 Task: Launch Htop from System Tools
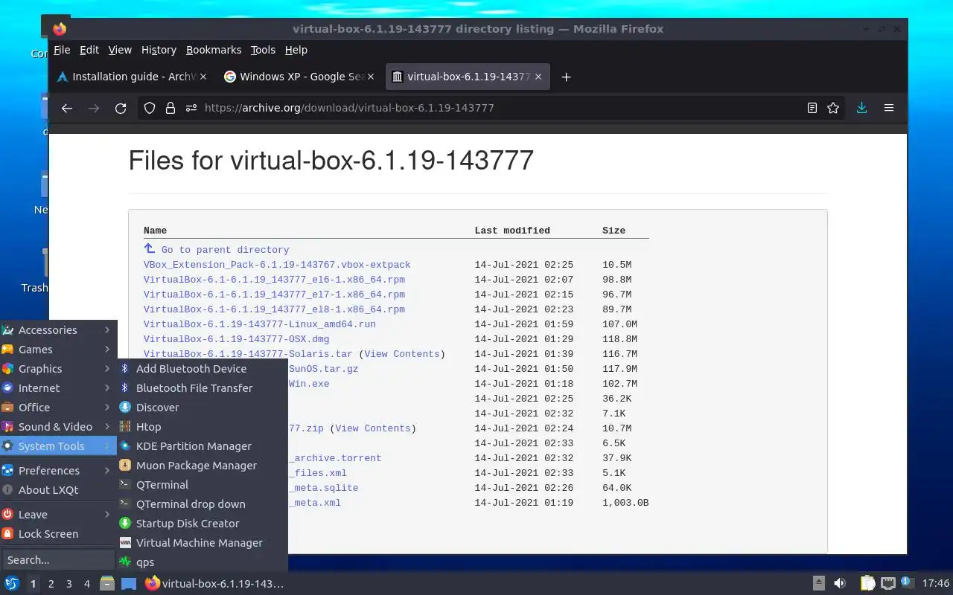(x=202, y=427)
